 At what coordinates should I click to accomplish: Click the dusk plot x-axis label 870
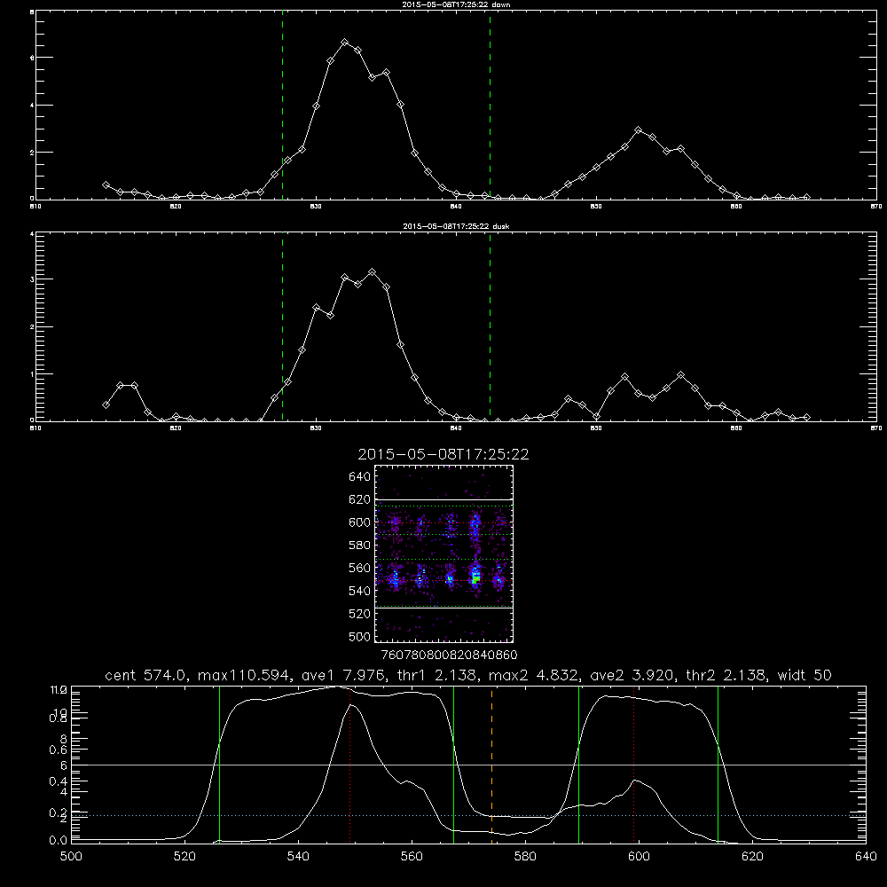click(x=876, y=428)
